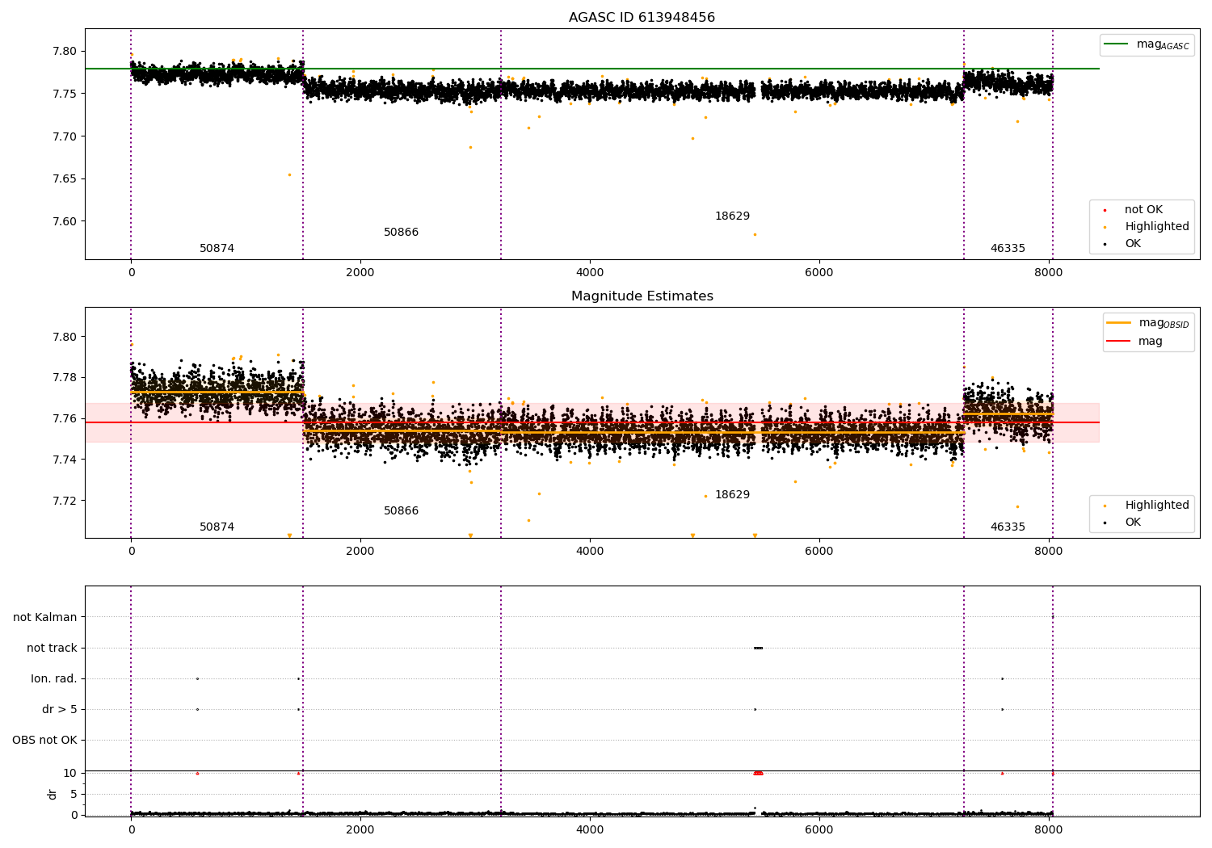
Task: Click obsid label 18629 in Magnitude Estimates plot
Action: (x=732, y=495)
